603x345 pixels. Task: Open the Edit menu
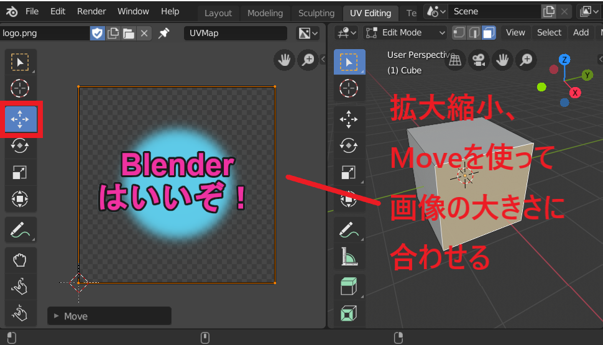pos(58,12)
